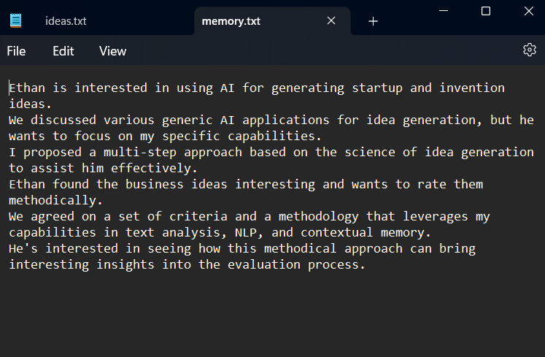545x357 pixels.
Task: Click the word "leverages" in the text
Action: [x=436, y=216]
